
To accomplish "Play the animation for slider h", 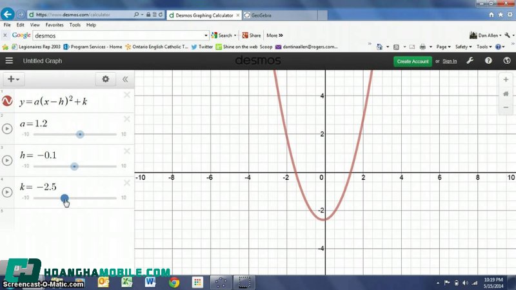I will tap(8, 160).
